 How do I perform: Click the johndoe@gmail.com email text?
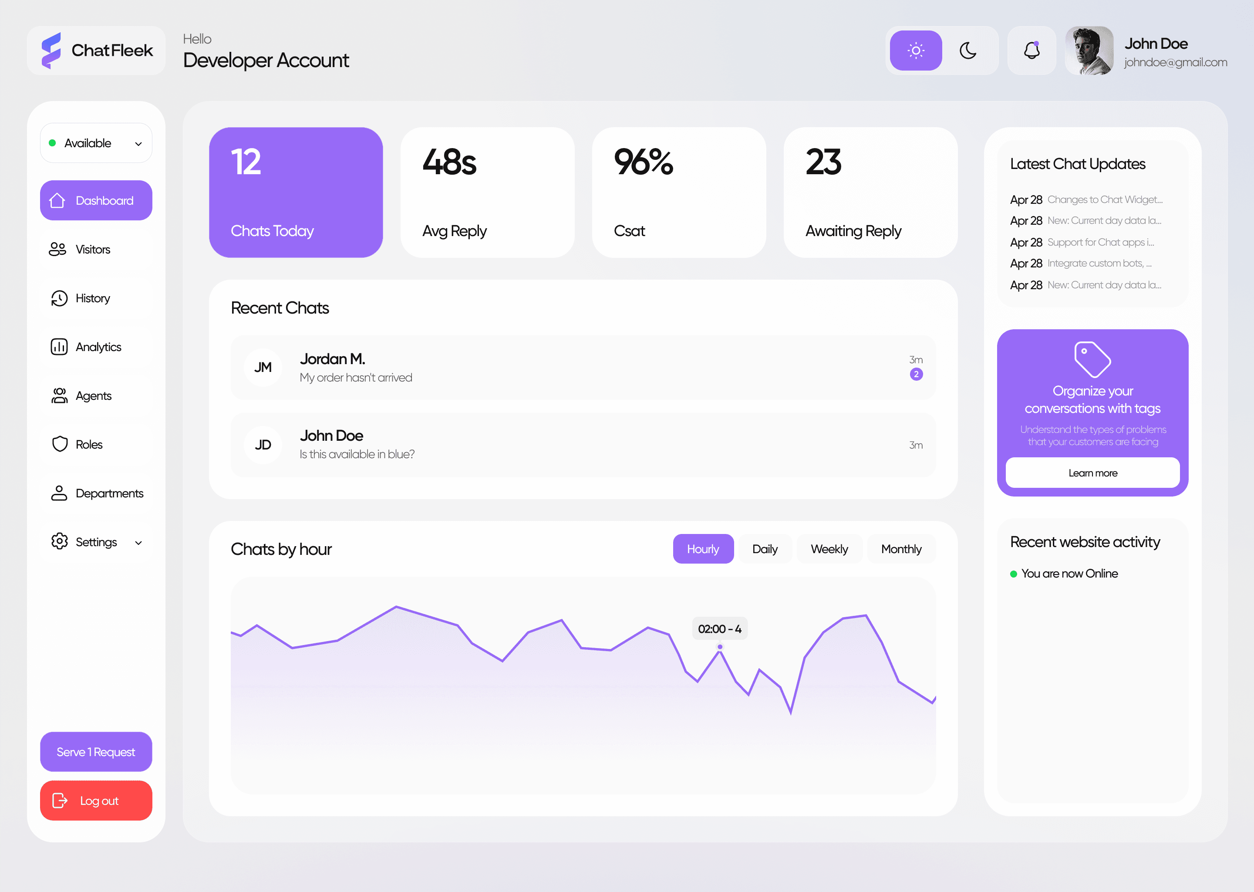[1176, 62]
